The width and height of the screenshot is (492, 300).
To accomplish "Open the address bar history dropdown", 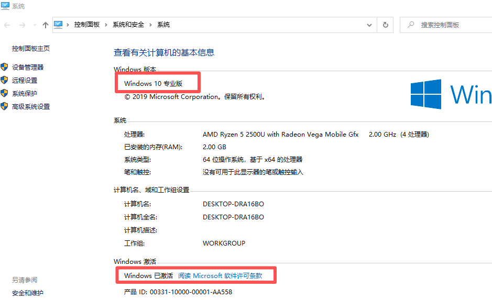I will (369, 25).
